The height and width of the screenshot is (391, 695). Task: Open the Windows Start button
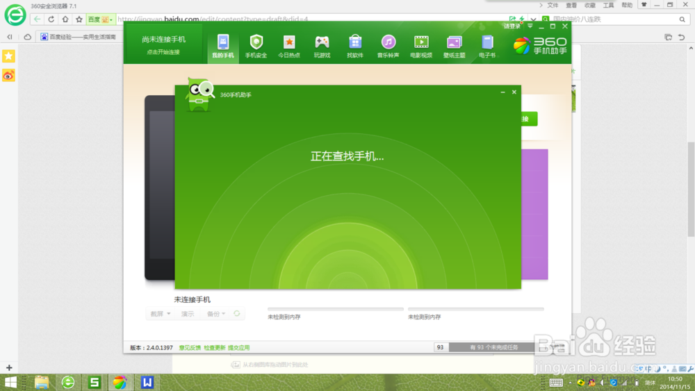(10, 382)
